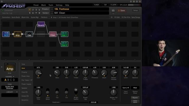189x106 pixels.
Task: Select the Out 2 block in the grid
Action: tap(64, 44)
